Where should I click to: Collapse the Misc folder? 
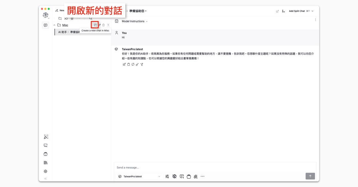point(54,25)
